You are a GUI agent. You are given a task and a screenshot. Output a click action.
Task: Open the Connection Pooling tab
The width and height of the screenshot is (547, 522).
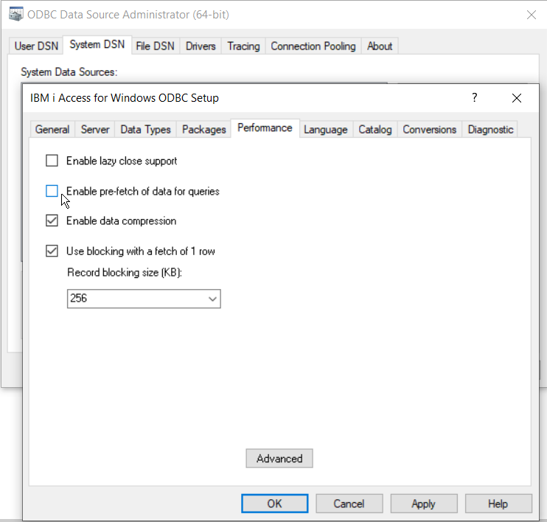313,46
